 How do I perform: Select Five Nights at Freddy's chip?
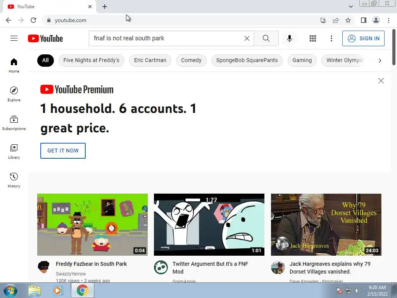click(x=91, y=60)
